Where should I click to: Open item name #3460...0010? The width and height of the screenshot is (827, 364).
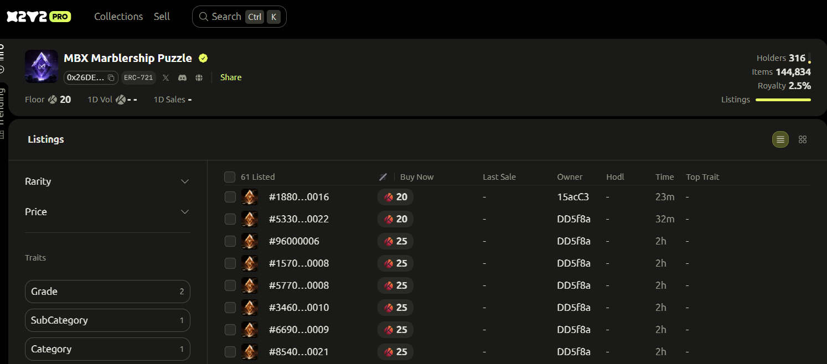pyautogui.click(x=299, y=308)
